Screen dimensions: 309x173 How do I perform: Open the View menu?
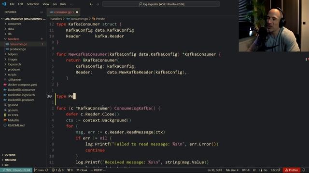pyautogui.click(x=46, y=4)
